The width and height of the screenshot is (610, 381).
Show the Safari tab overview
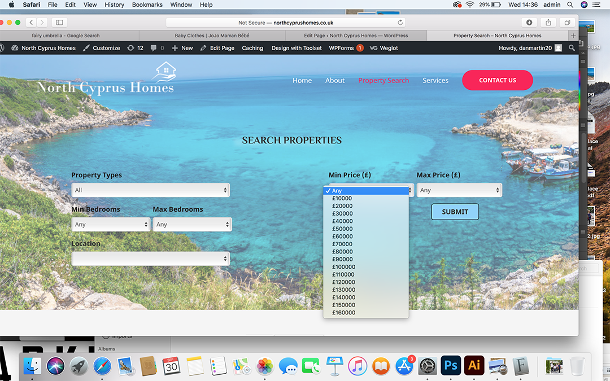pos(567,23)
